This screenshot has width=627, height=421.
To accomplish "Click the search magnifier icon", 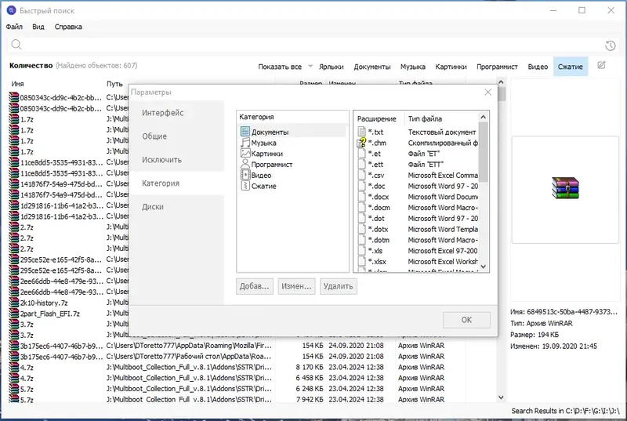I will [16, 45].
